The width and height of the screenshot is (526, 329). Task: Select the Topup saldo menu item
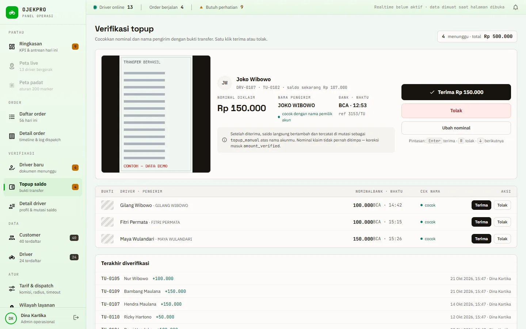coord(43,187)
